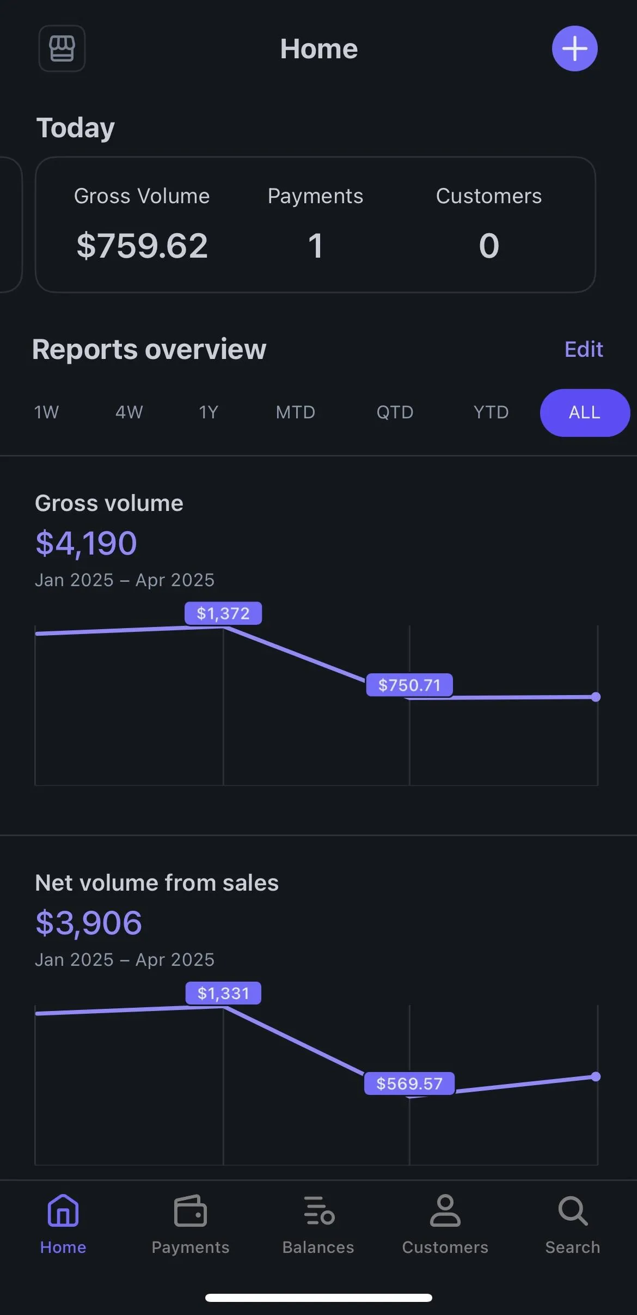The width and height of the screenshot is (637, 1315).
Task: Tap the $750.71 chart data label
Action: click(x=409, y=685)
